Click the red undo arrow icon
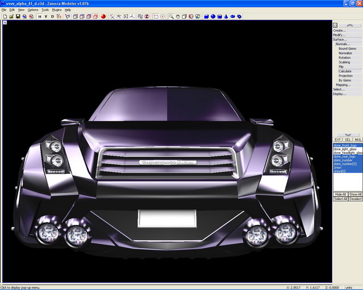Image resolution: width=363 pixels, height=290 pixels. 31,16
